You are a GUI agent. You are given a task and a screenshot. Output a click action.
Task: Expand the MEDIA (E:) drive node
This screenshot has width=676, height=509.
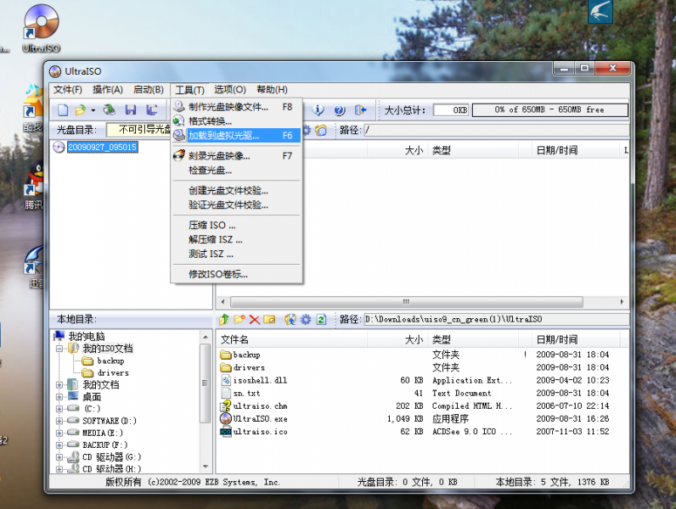tap(59, 433)
